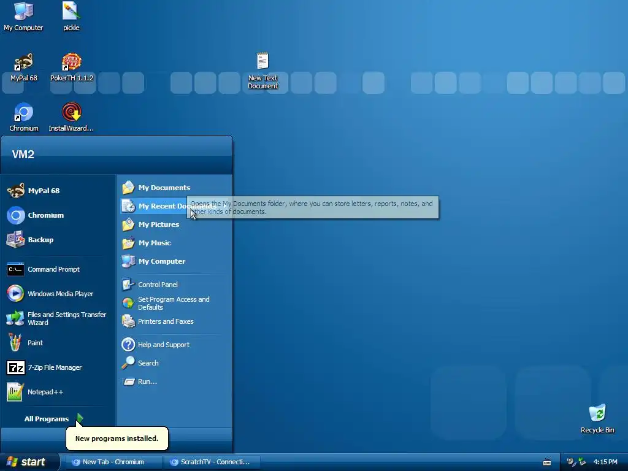Select the InstallWizard desktop icon
628x471 pixels.
[71, 117]
